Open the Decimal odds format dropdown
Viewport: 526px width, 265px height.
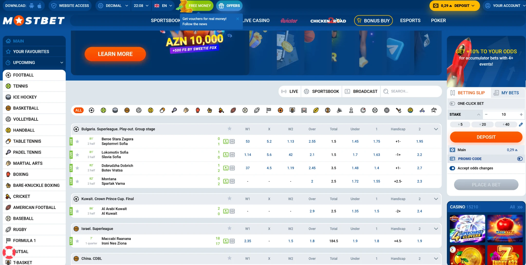point(113,6)
